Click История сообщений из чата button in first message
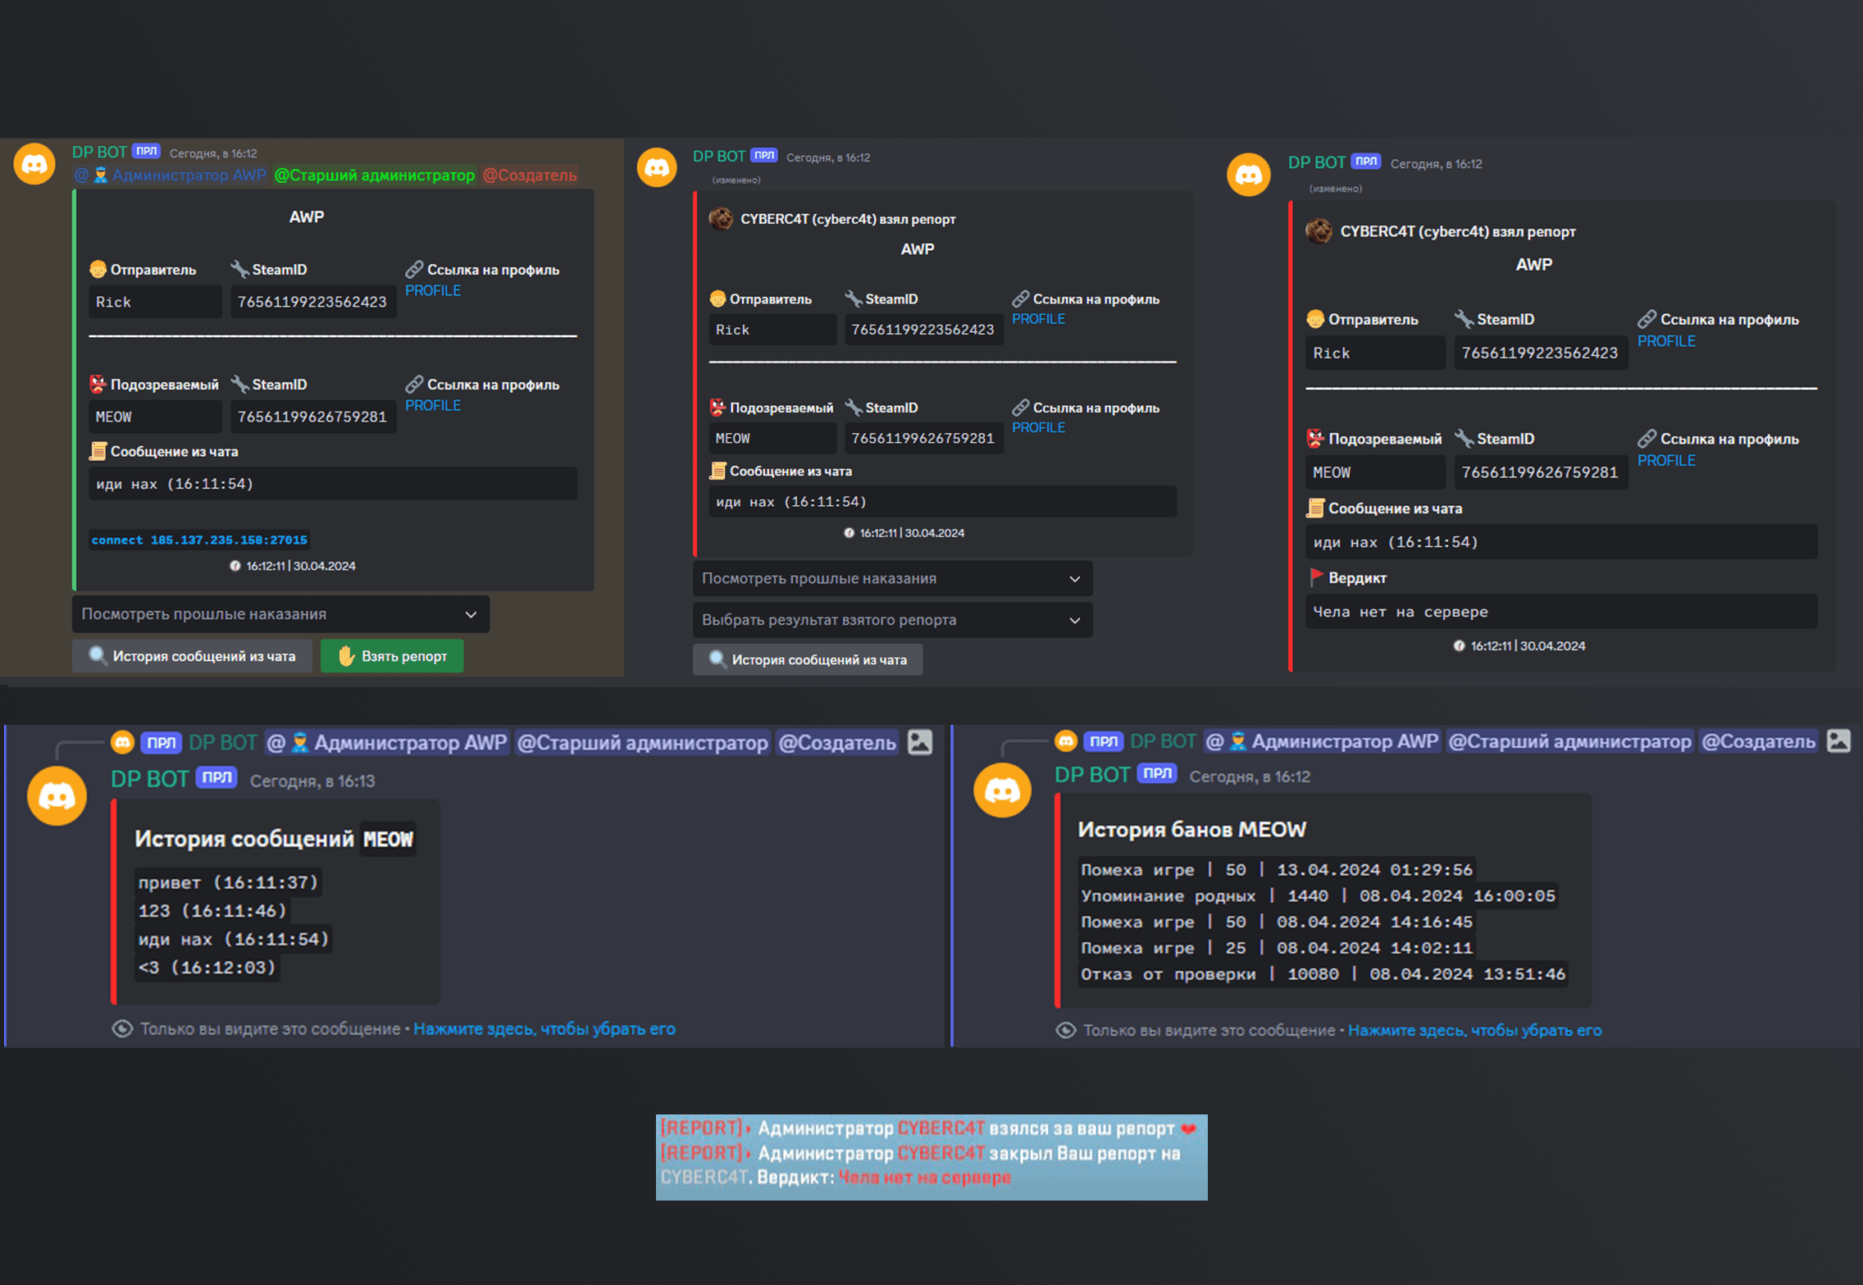This screenshot has width=1863, height=1285. click(192, 656)
